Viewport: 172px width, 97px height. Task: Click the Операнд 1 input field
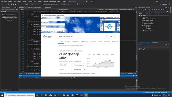point(53,20)
